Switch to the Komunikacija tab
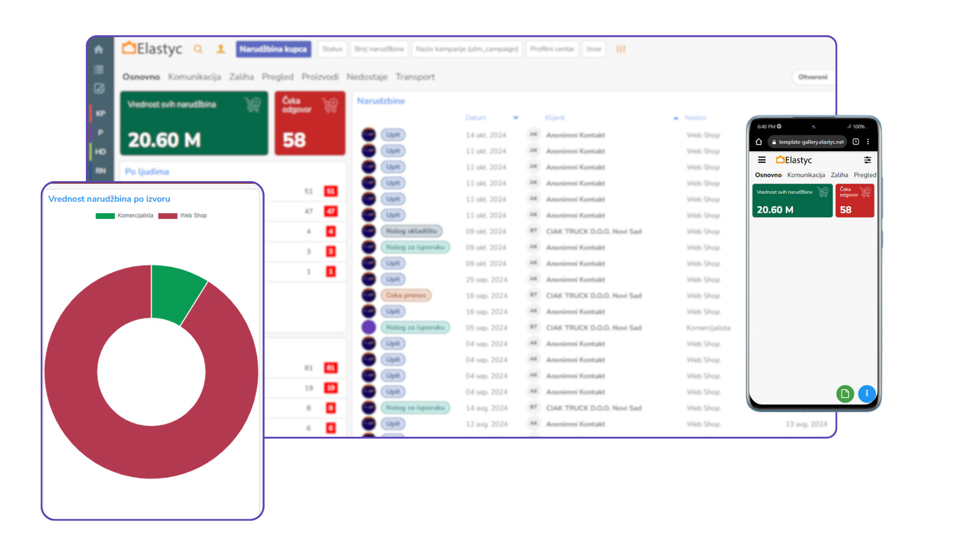 point(194,77)
